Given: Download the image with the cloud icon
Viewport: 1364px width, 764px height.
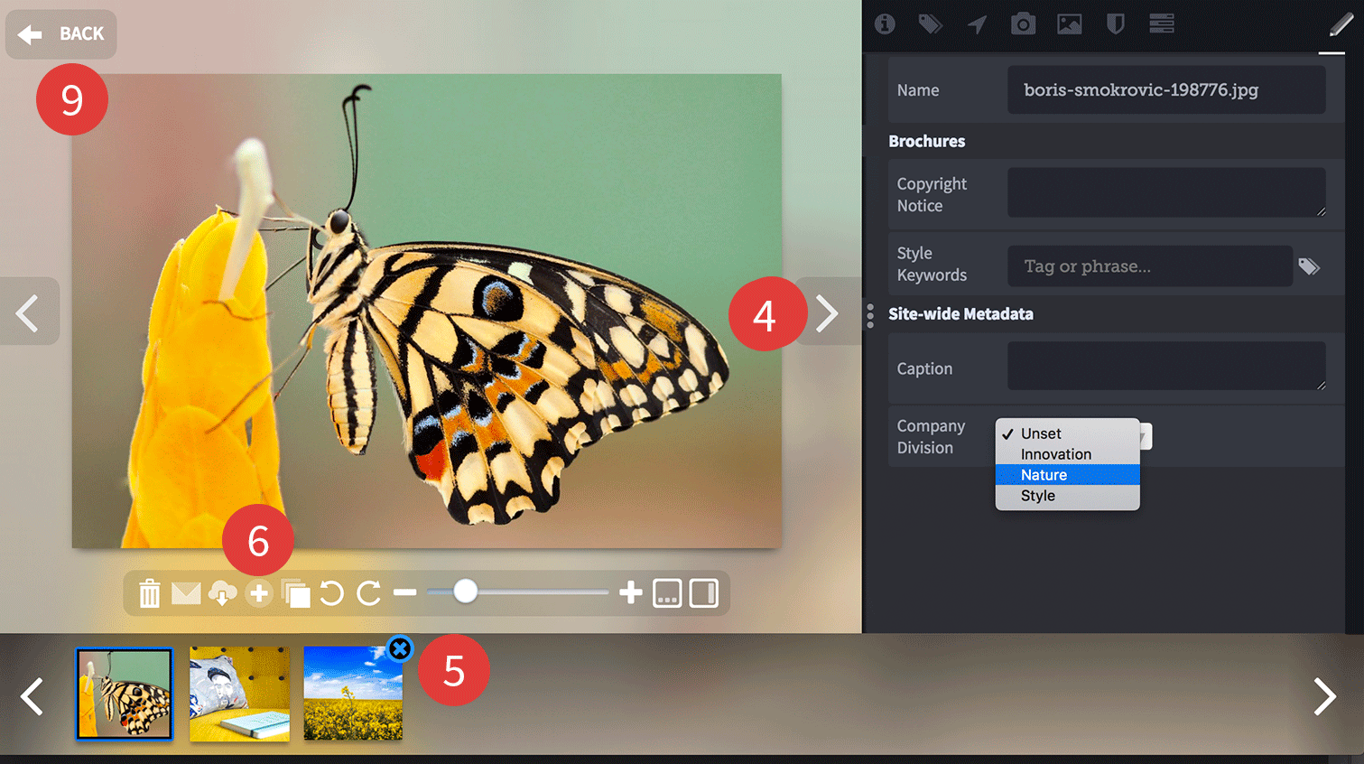Looking at the screenshot, I should [222, 593].
